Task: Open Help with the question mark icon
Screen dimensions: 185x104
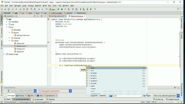Action: [95, 9]
